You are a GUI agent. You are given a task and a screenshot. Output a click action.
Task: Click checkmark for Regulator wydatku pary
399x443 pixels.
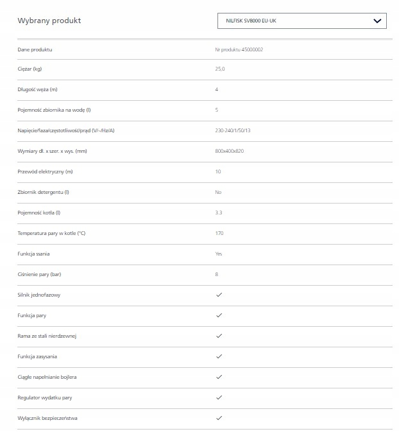click(x=219, y=397)
